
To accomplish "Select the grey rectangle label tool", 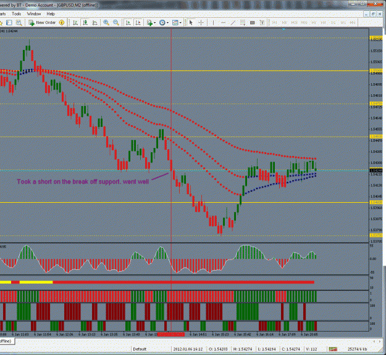I will tap(253, 23).
